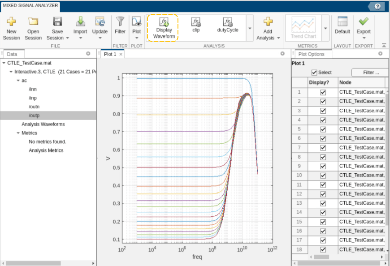Uncheck Display checkbox for row 1
The image size is (390, 266).
click(x=323, y=92)
